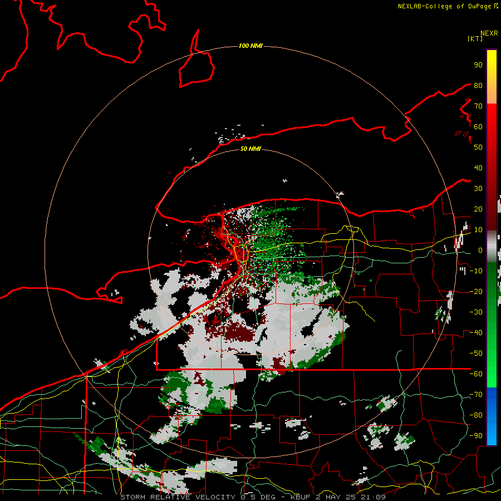Click the 100 NMI range ring label
501x501 pixels.
pyautogui.click(x=250, y=46)
